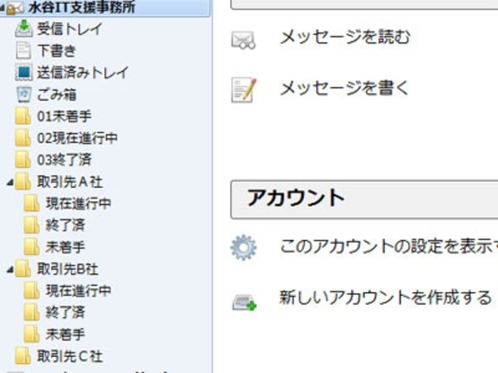
Task: Select the ごみ箱 folder
Action: coord(57,94)
